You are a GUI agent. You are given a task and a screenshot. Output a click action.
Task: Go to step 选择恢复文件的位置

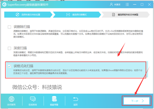[x=28, y=15]
